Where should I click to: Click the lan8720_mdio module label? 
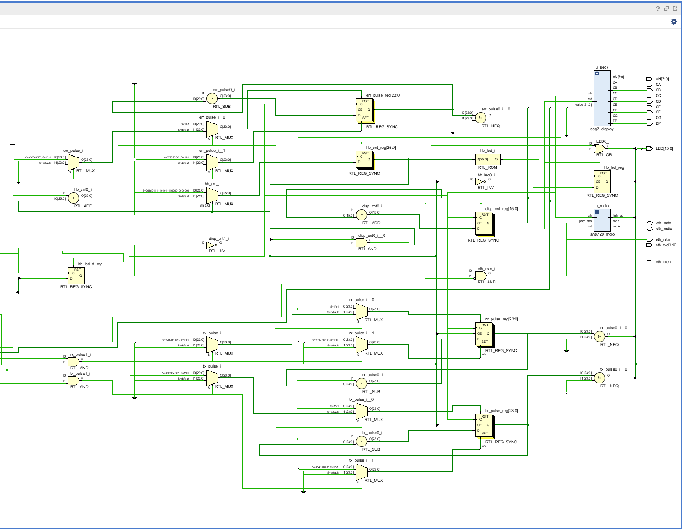pos(602,234)
